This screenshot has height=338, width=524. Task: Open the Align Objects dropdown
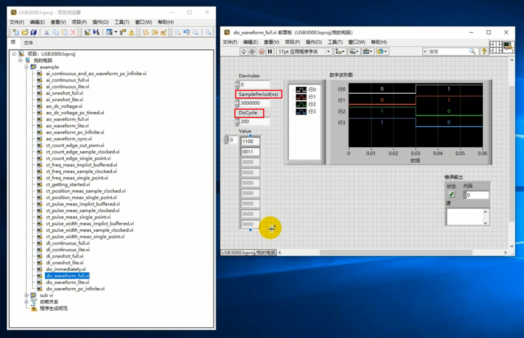340,51
